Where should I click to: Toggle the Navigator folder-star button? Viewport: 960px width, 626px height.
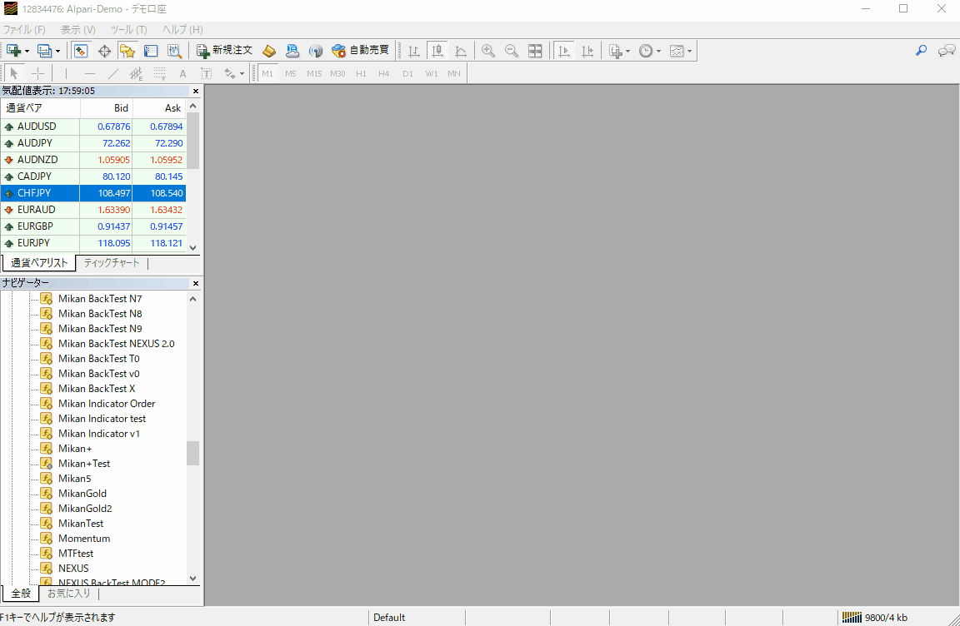tap(127, 51)
